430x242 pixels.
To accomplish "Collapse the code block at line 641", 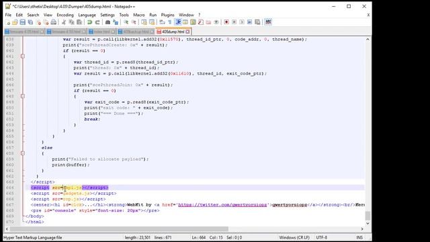I will pos(23,56).
